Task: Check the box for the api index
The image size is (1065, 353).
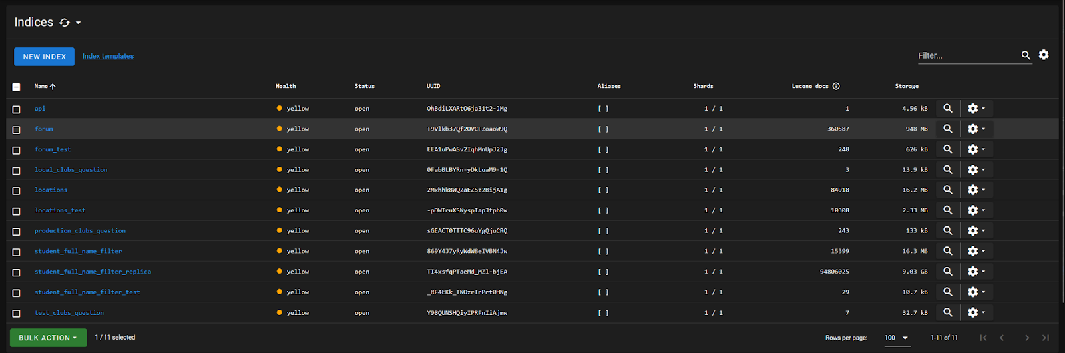Action: coord(17,109)
